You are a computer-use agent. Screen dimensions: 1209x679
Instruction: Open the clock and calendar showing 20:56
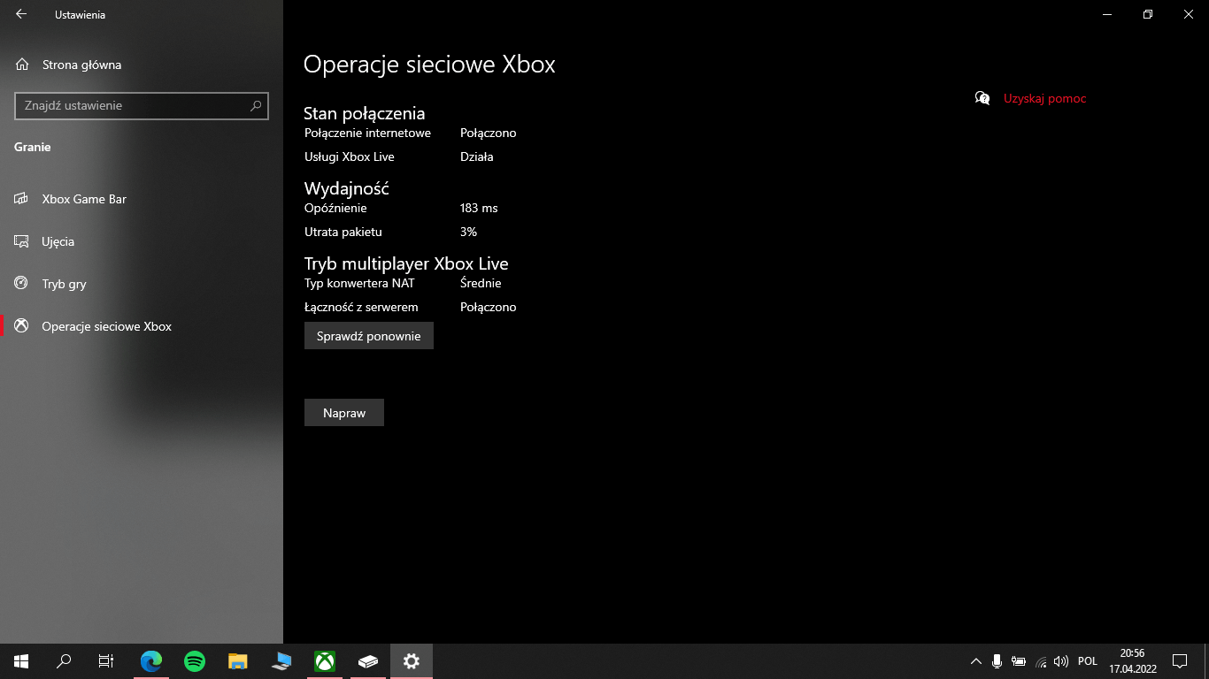click(1133, 661)
